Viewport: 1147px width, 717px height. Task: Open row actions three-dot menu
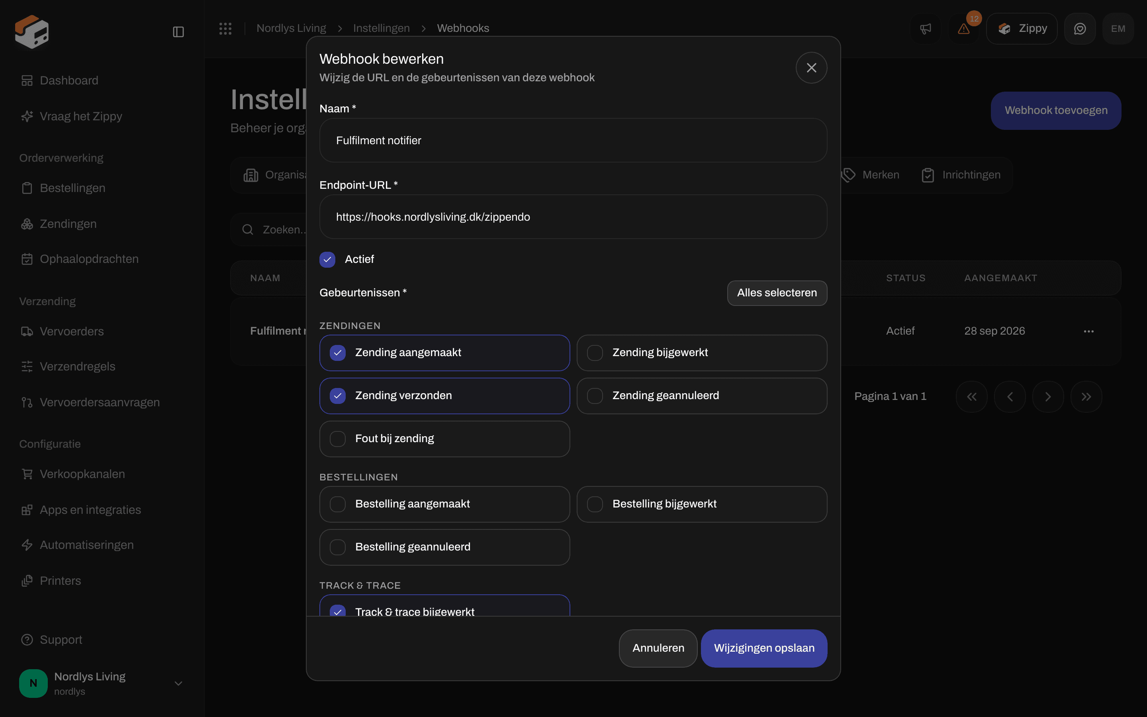coord(1089,331)
